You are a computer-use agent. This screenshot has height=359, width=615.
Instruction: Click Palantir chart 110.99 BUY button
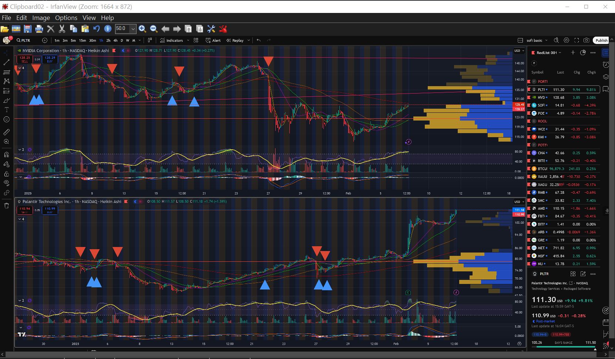[x=50, y=210]
